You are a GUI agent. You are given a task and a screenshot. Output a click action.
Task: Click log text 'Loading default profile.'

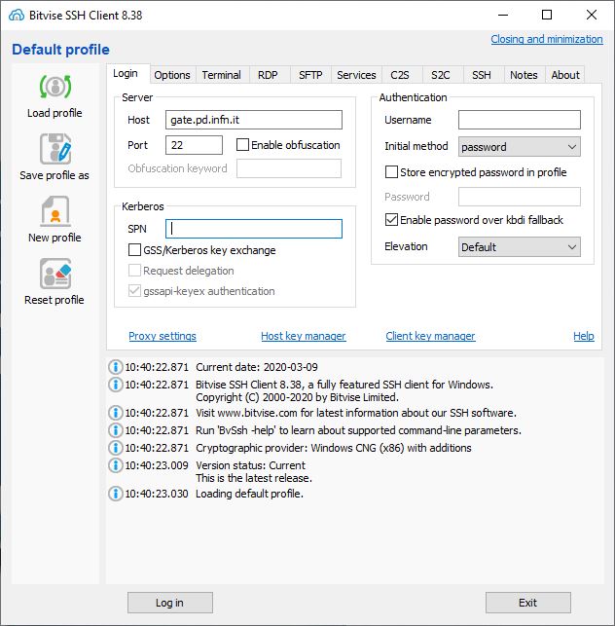click(249, 494)
